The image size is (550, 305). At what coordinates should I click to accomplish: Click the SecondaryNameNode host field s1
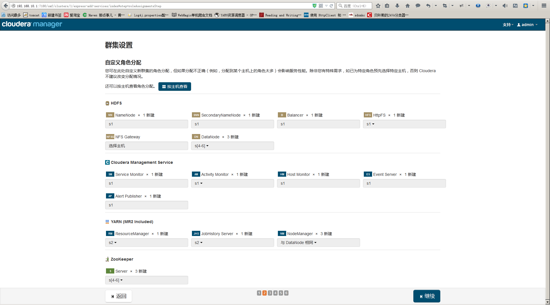tap(232, 124)
